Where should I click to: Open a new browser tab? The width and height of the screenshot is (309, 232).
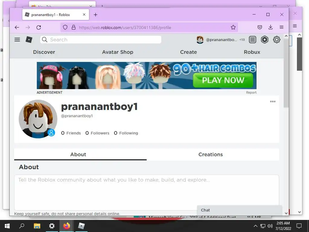(95, 14)
